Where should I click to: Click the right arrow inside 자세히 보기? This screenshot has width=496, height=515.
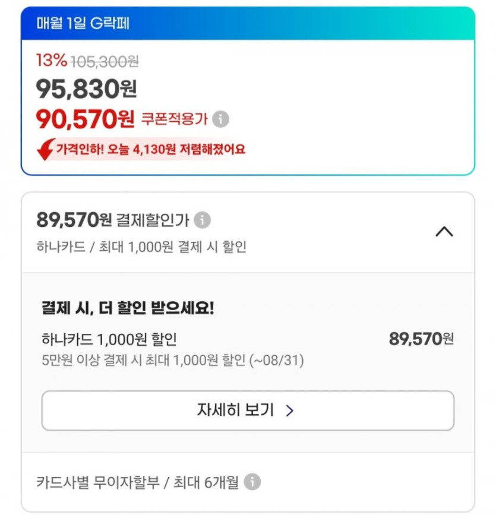pyautogui.click(x=289, y=410)
